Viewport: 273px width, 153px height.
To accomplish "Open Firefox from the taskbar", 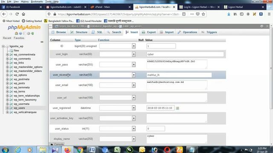I will [67, 150].
